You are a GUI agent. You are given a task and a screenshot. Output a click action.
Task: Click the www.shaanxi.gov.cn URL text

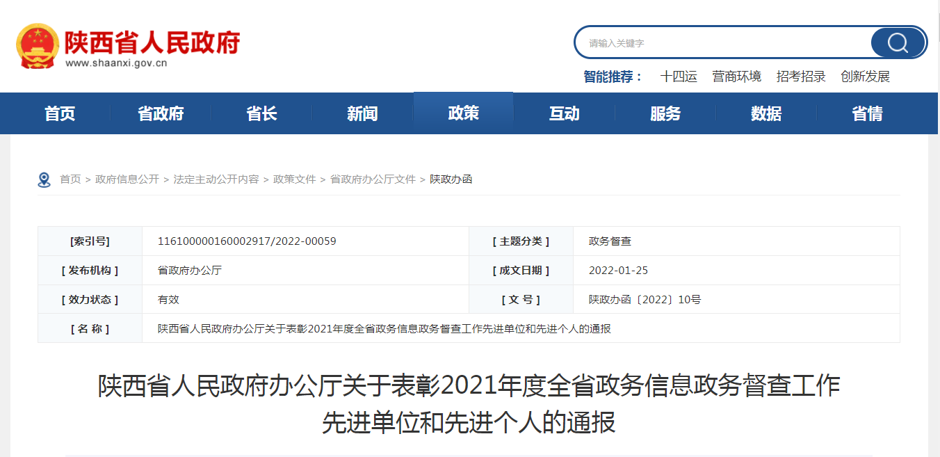click(116, 63)
